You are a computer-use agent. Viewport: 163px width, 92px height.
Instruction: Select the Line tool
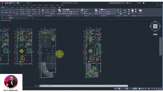[x=2, y=11]
